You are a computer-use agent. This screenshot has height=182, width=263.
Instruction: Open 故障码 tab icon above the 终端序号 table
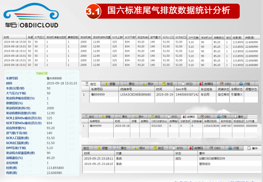(201, 84)
